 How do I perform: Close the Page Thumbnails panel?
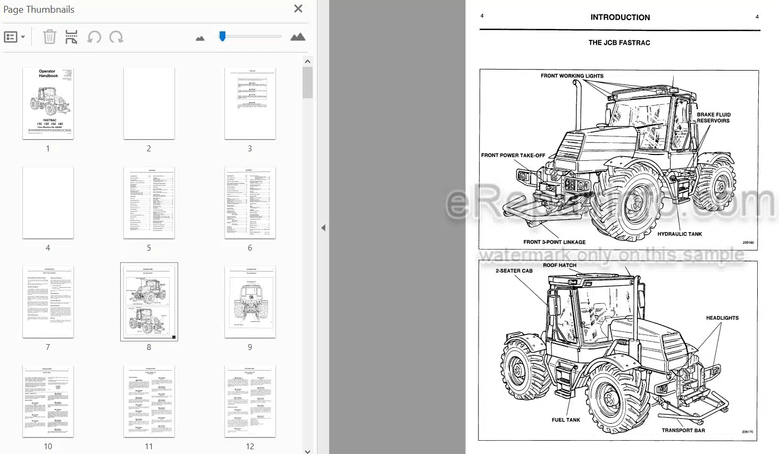click(x=298, y=8)
